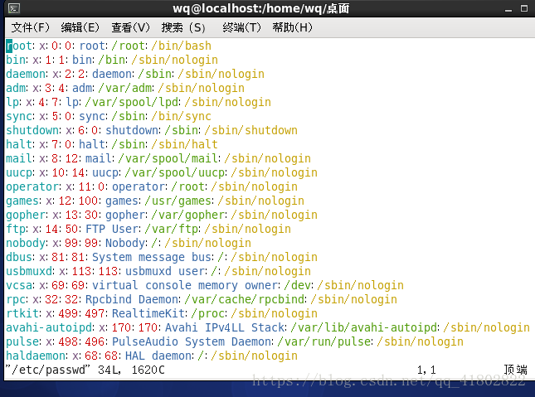Click PulseAudio System Daemon text
The height and width of the screenshot is (397, 535).
(192, 341)
